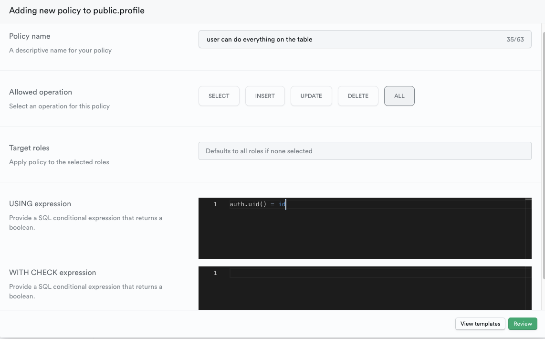Image resolution: width=545 pixels, height=339 pixels.
Task: Click the 'Target roles' label
Action: click(x=29, y=148)
